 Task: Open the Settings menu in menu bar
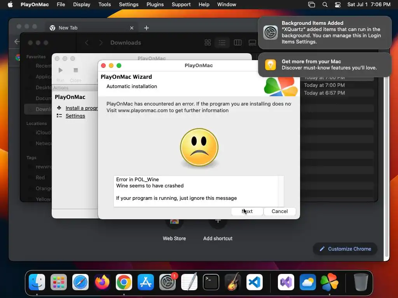[x=129, y=5]
